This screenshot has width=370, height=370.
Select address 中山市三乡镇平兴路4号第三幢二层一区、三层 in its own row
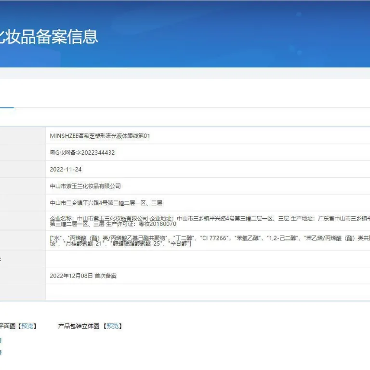pos(106,203)
